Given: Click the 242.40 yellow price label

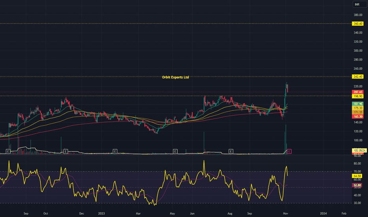Looking at the screenshot, I should tap(358, 77).
